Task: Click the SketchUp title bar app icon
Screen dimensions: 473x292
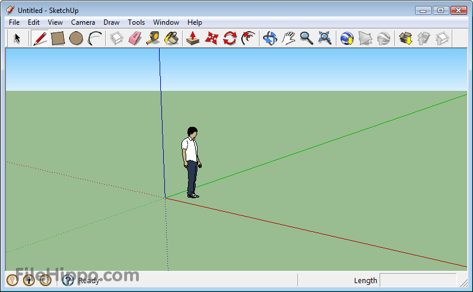Action: (x=10, y=10)
